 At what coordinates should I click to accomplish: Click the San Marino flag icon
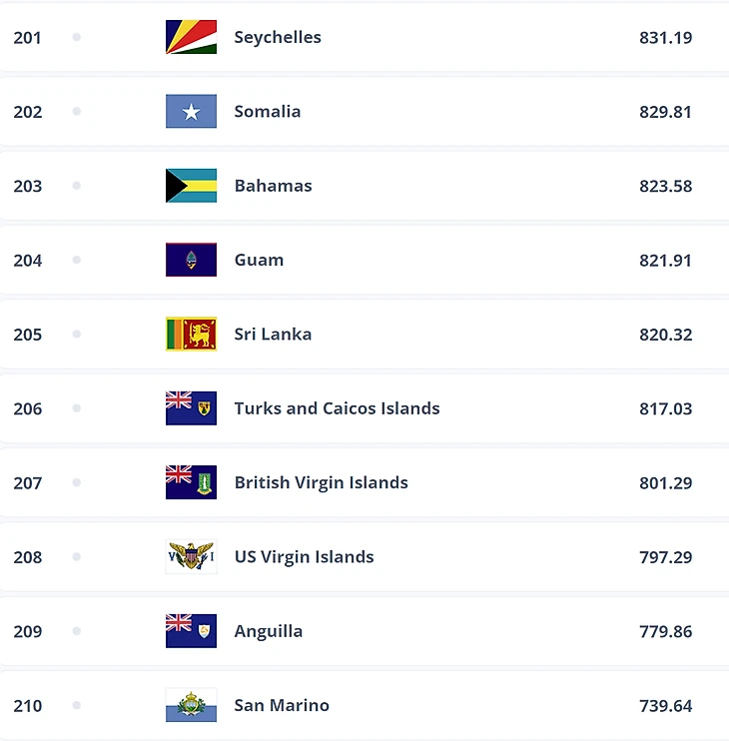coord(191,705)
